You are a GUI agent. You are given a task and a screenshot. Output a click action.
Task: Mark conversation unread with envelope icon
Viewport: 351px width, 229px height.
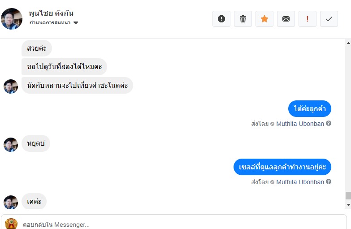click(x=286, y=19)
